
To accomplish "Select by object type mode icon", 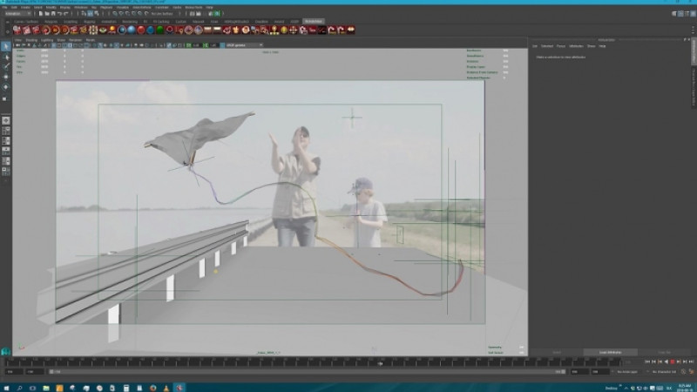I will tap(90, 14).
